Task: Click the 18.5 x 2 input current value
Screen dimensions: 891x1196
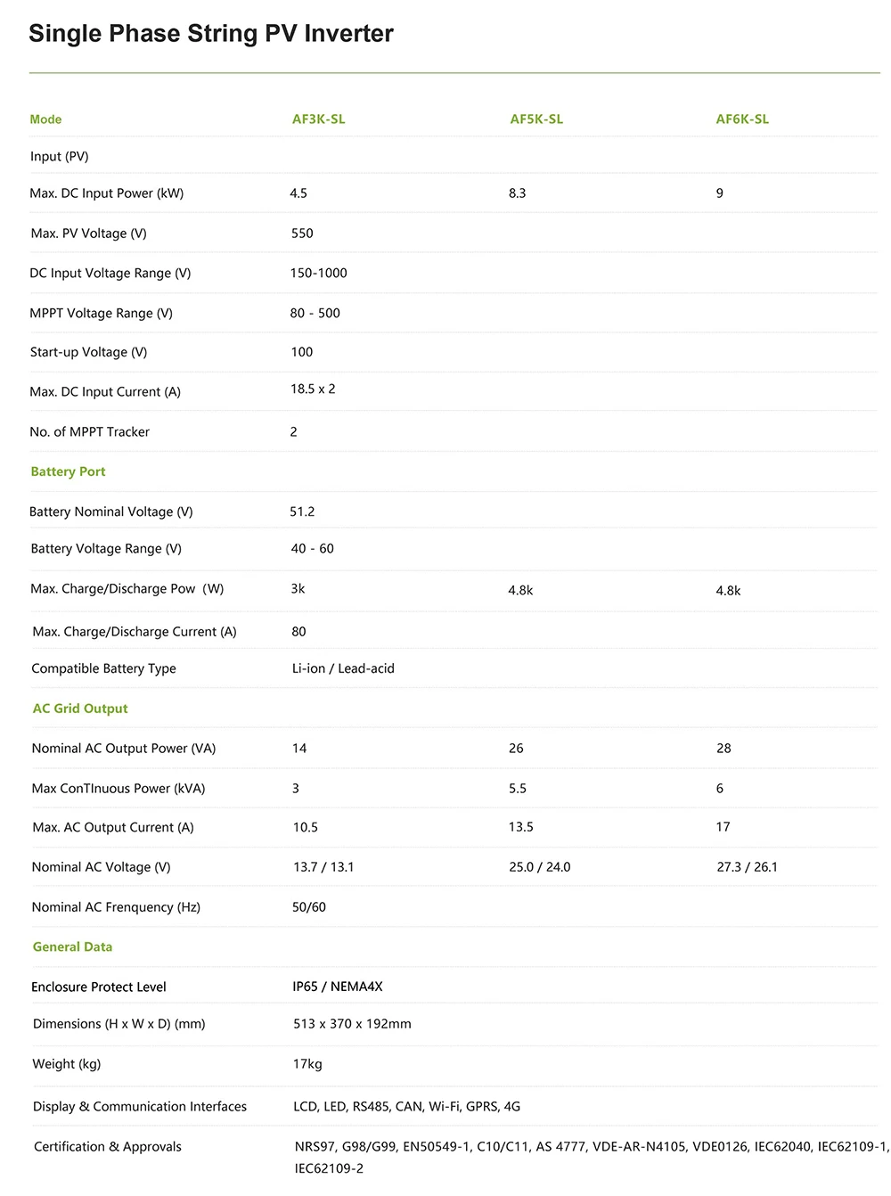Action: [313, 389]
